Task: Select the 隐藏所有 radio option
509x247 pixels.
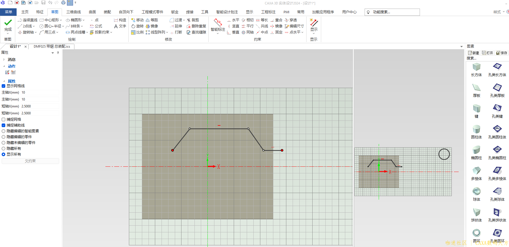Action: tap(4, 148)
